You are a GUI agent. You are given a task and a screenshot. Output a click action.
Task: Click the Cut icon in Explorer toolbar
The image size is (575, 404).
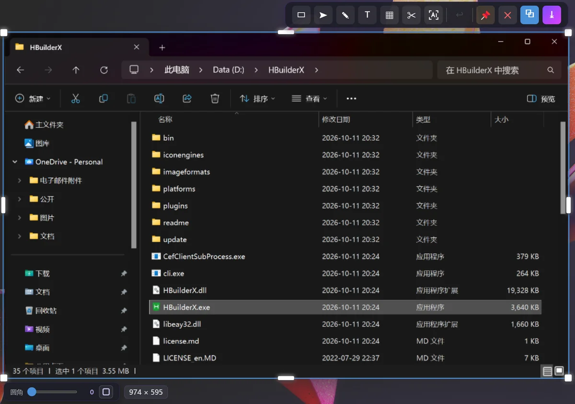click(75, 98)
